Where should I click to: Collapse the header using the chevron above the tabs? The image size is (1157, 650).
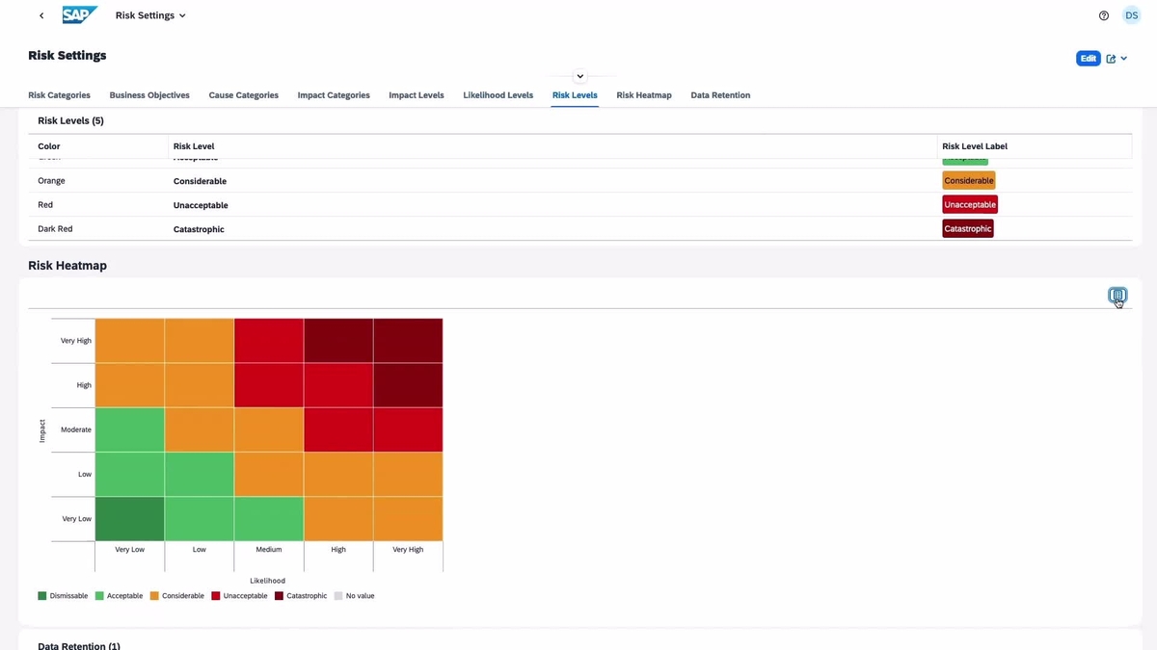[578, 75]
